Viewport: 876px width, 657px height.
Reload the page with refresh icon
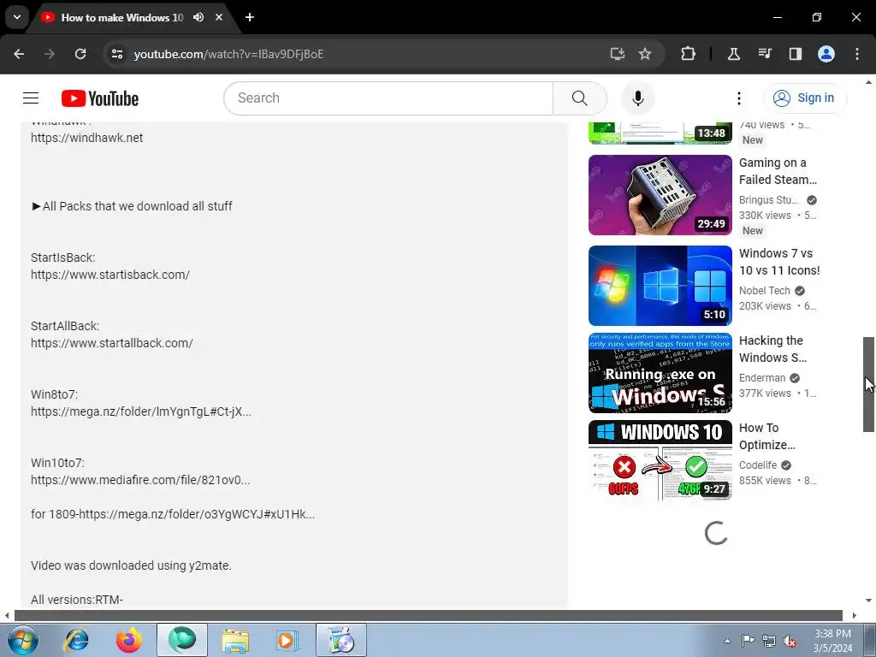click(80, 54)
